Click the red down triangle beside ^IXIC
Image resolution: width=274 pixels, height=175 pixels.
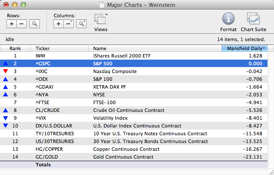[5, 71]
